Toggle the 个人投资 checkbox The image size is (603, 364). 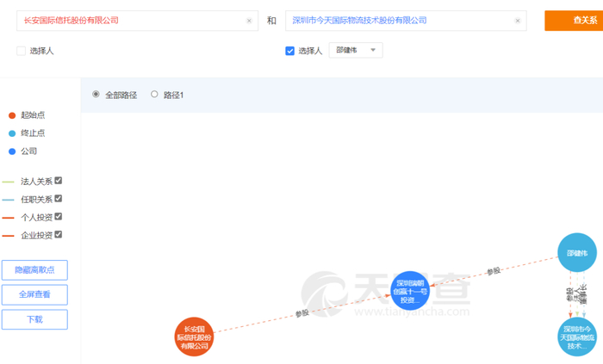coord(59,217)
